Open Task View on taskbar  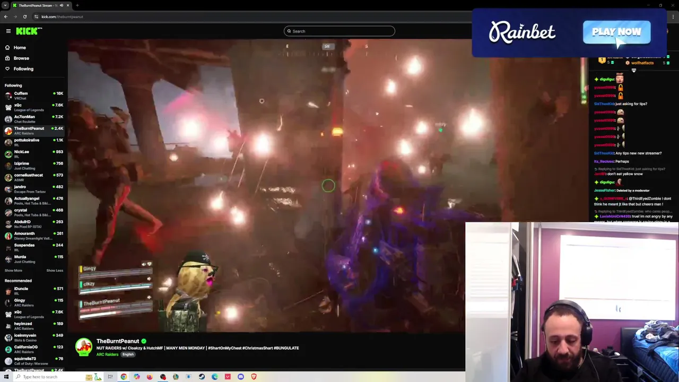pos(110,377)
